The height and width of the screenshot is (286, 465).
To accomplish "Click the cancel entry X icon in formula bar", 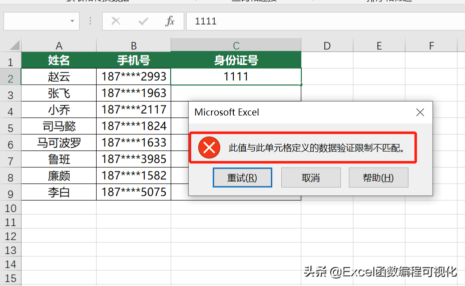I will (116, 21).
